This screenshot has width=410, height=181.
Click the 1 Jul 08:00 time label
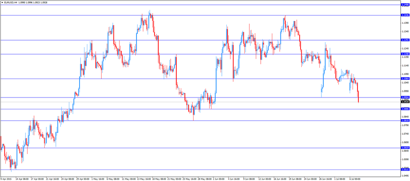339,179
